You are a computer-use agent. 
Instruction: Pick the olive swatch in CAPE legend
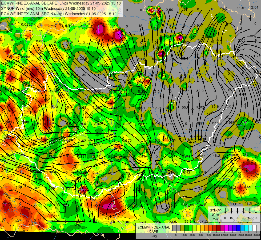[x=182, y=228]
